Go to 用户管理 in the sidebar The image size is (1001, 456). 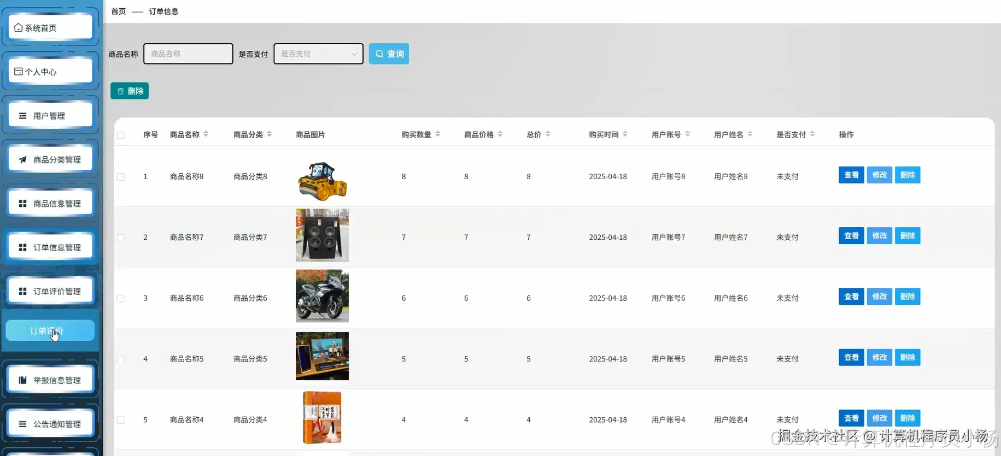pos(50,116)
